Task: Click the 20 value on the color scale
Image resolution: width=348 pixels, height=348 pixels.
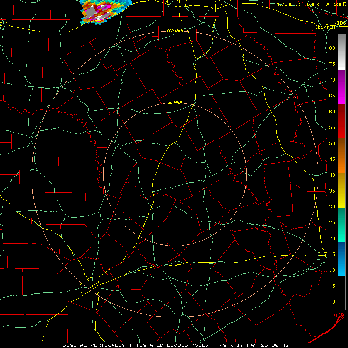Action: [x=332, y=239]
